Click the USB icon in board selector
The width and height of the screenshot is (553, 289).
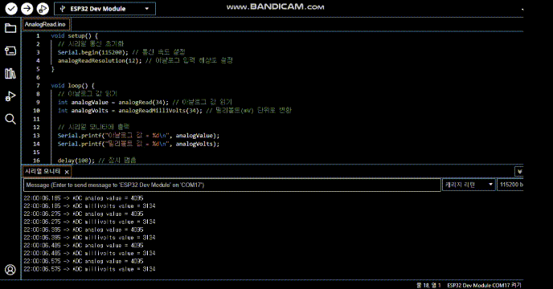[x=63, y=9]
